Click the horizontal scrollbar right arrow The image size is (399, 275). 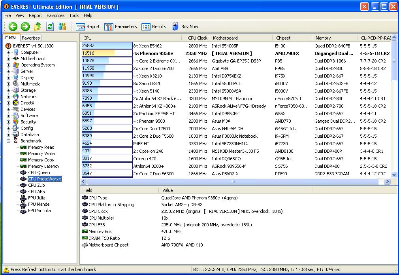click(x=387, y=182)
